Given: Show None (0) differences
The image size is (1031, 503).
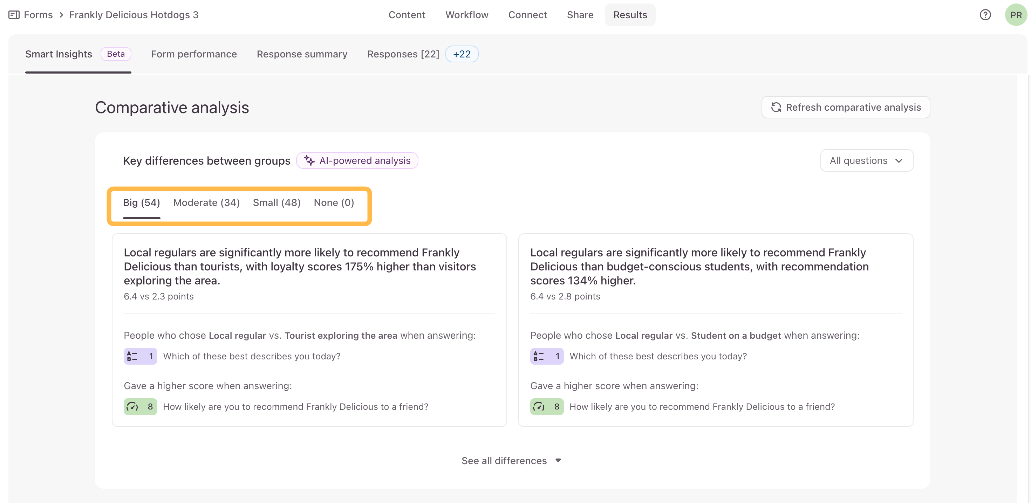Looking at the screenshot, I should coord(334,203).
